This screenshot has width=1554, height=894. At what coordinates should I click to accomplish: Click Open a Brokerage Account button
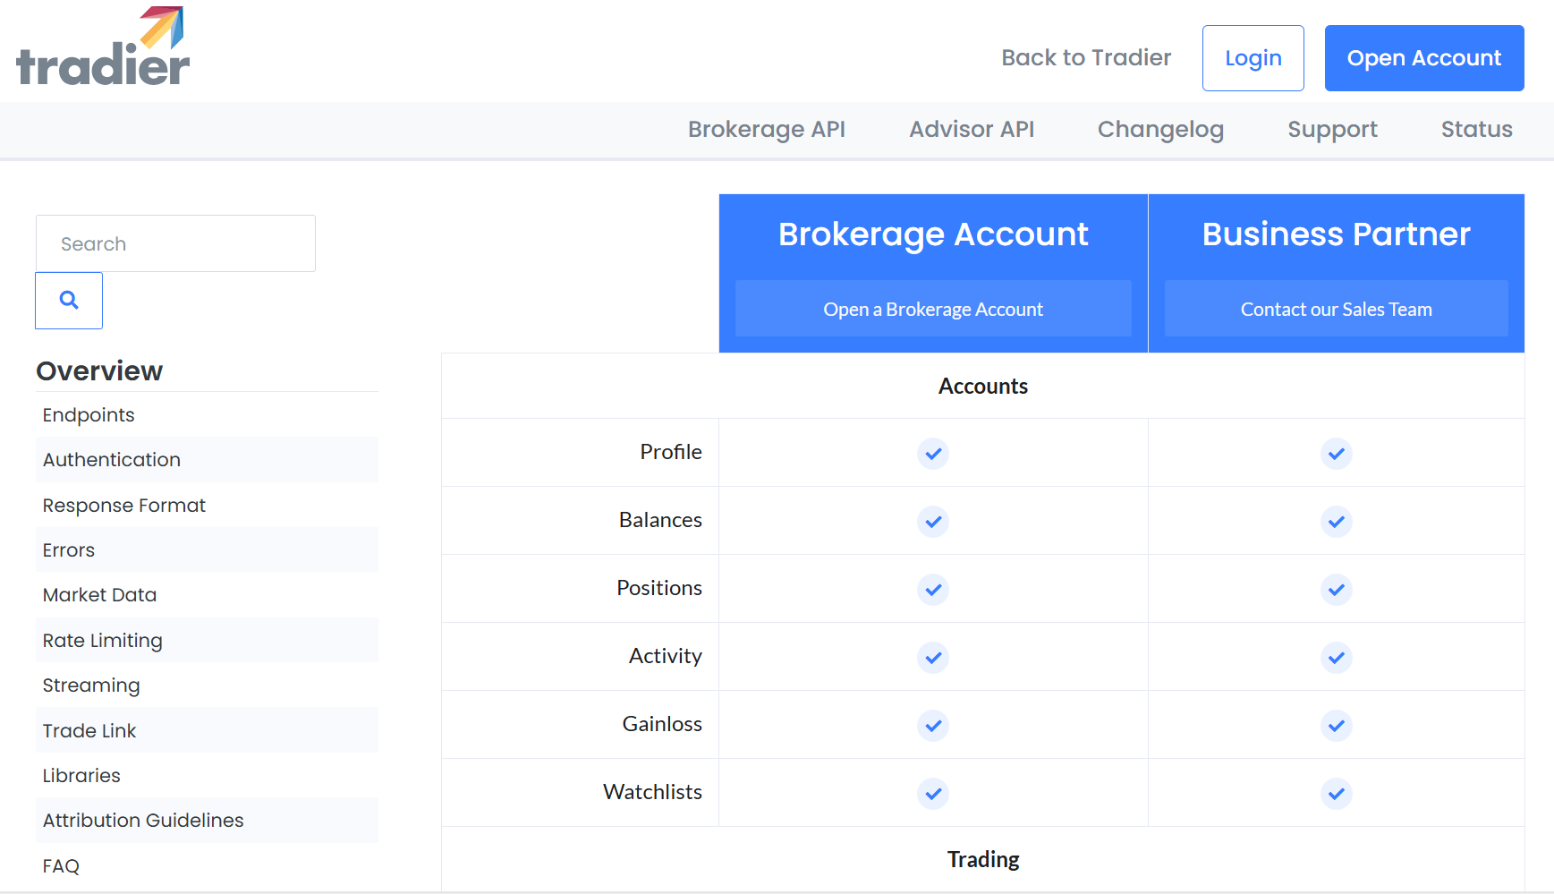coord(933,309)
